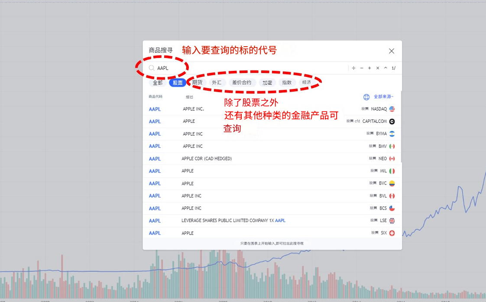This screenshot has height=302, width=486.
Task: Insert the × multiplication operator
Action: click(378, 68)
